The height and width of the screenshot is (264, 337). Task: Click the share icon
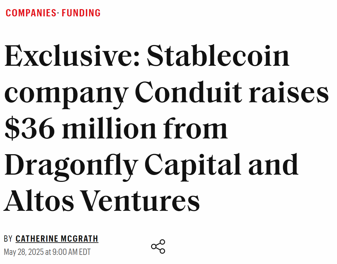[x=158, y=246]
